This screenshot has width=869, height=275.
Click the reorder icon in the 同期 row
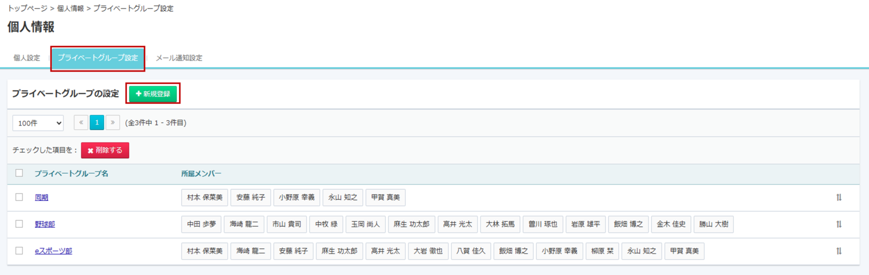839,198
